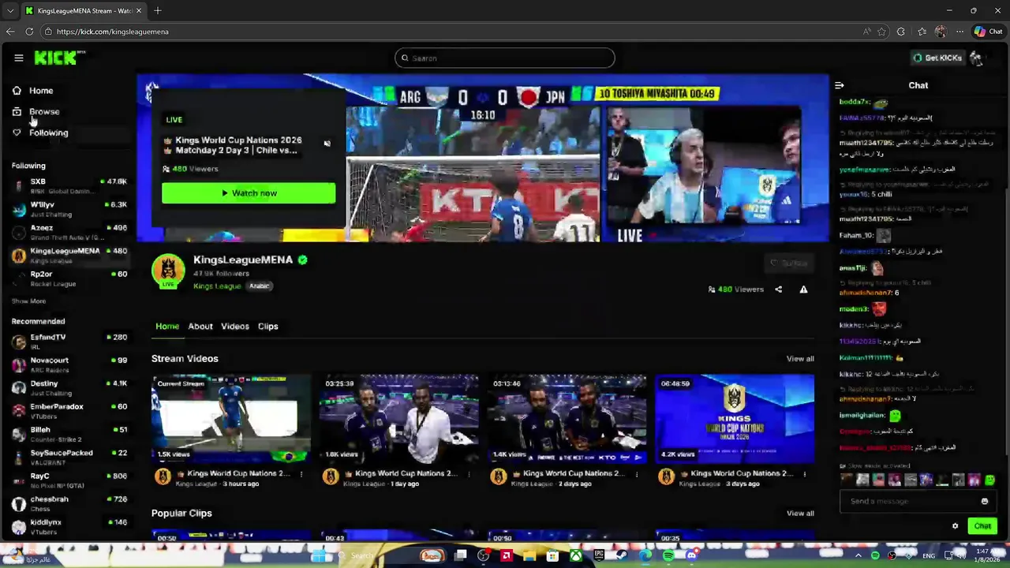Open Xbox app from the taskbar
Viewport: 1010px width, 568px height.
[576, 556]
